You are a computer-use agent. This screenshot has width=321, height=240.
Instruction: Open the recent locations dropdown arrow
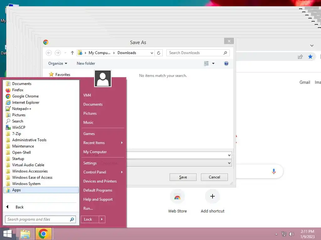tap(65, 53)
